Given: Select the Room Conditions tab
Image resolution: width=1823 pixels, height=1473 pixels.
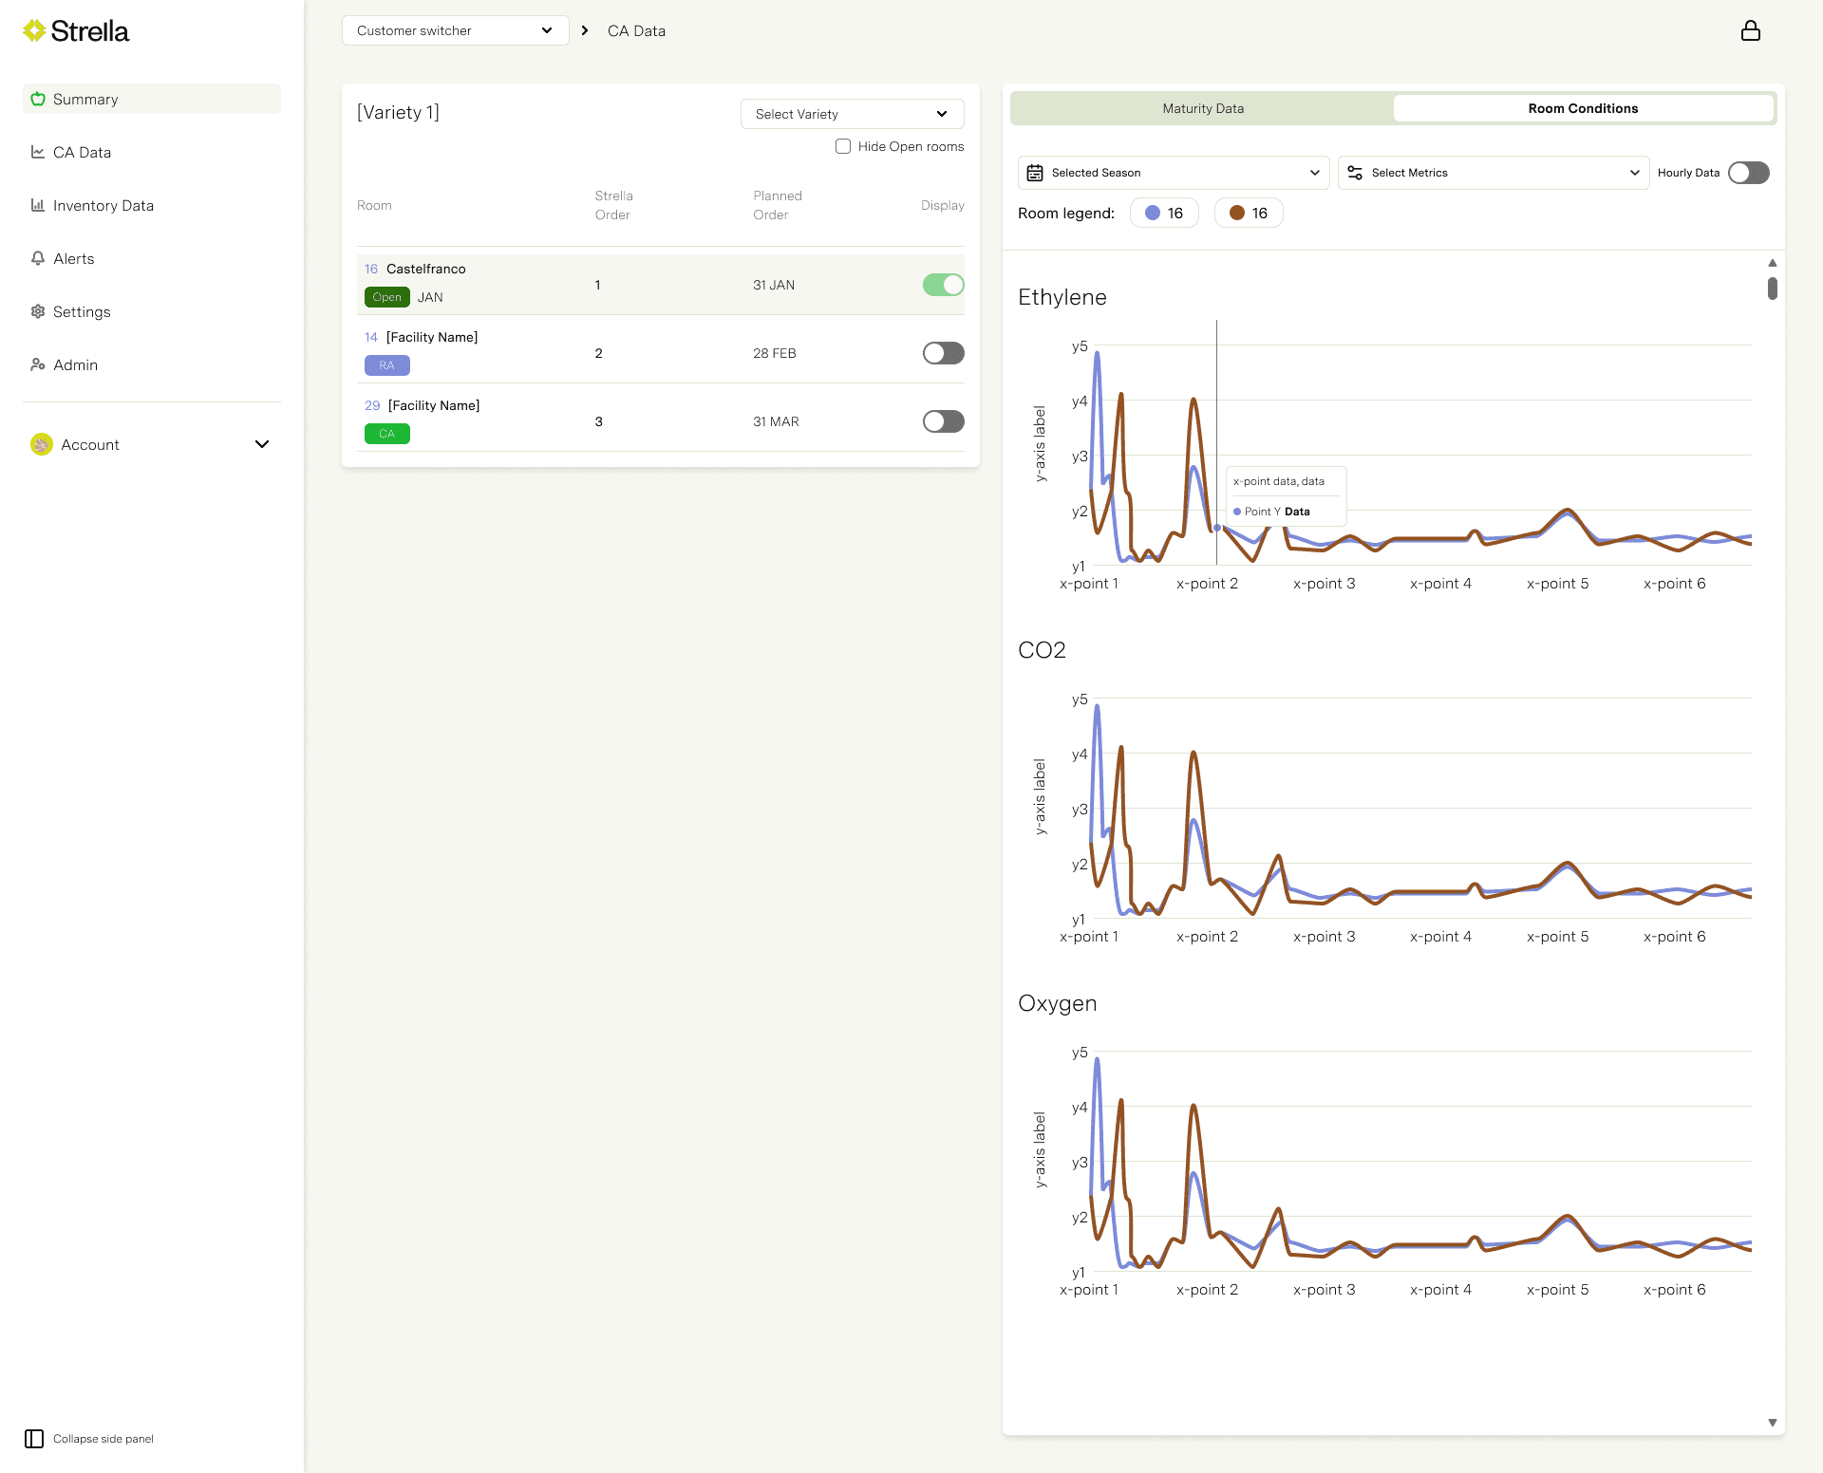Looking at the screenshot, I should [1582, 108].
